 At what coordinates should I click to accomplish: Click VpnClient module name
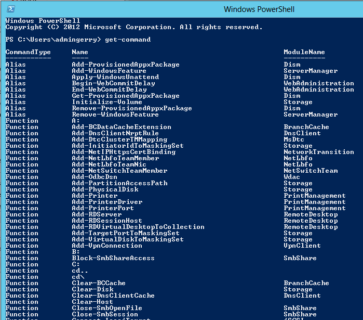click(302, 246)
